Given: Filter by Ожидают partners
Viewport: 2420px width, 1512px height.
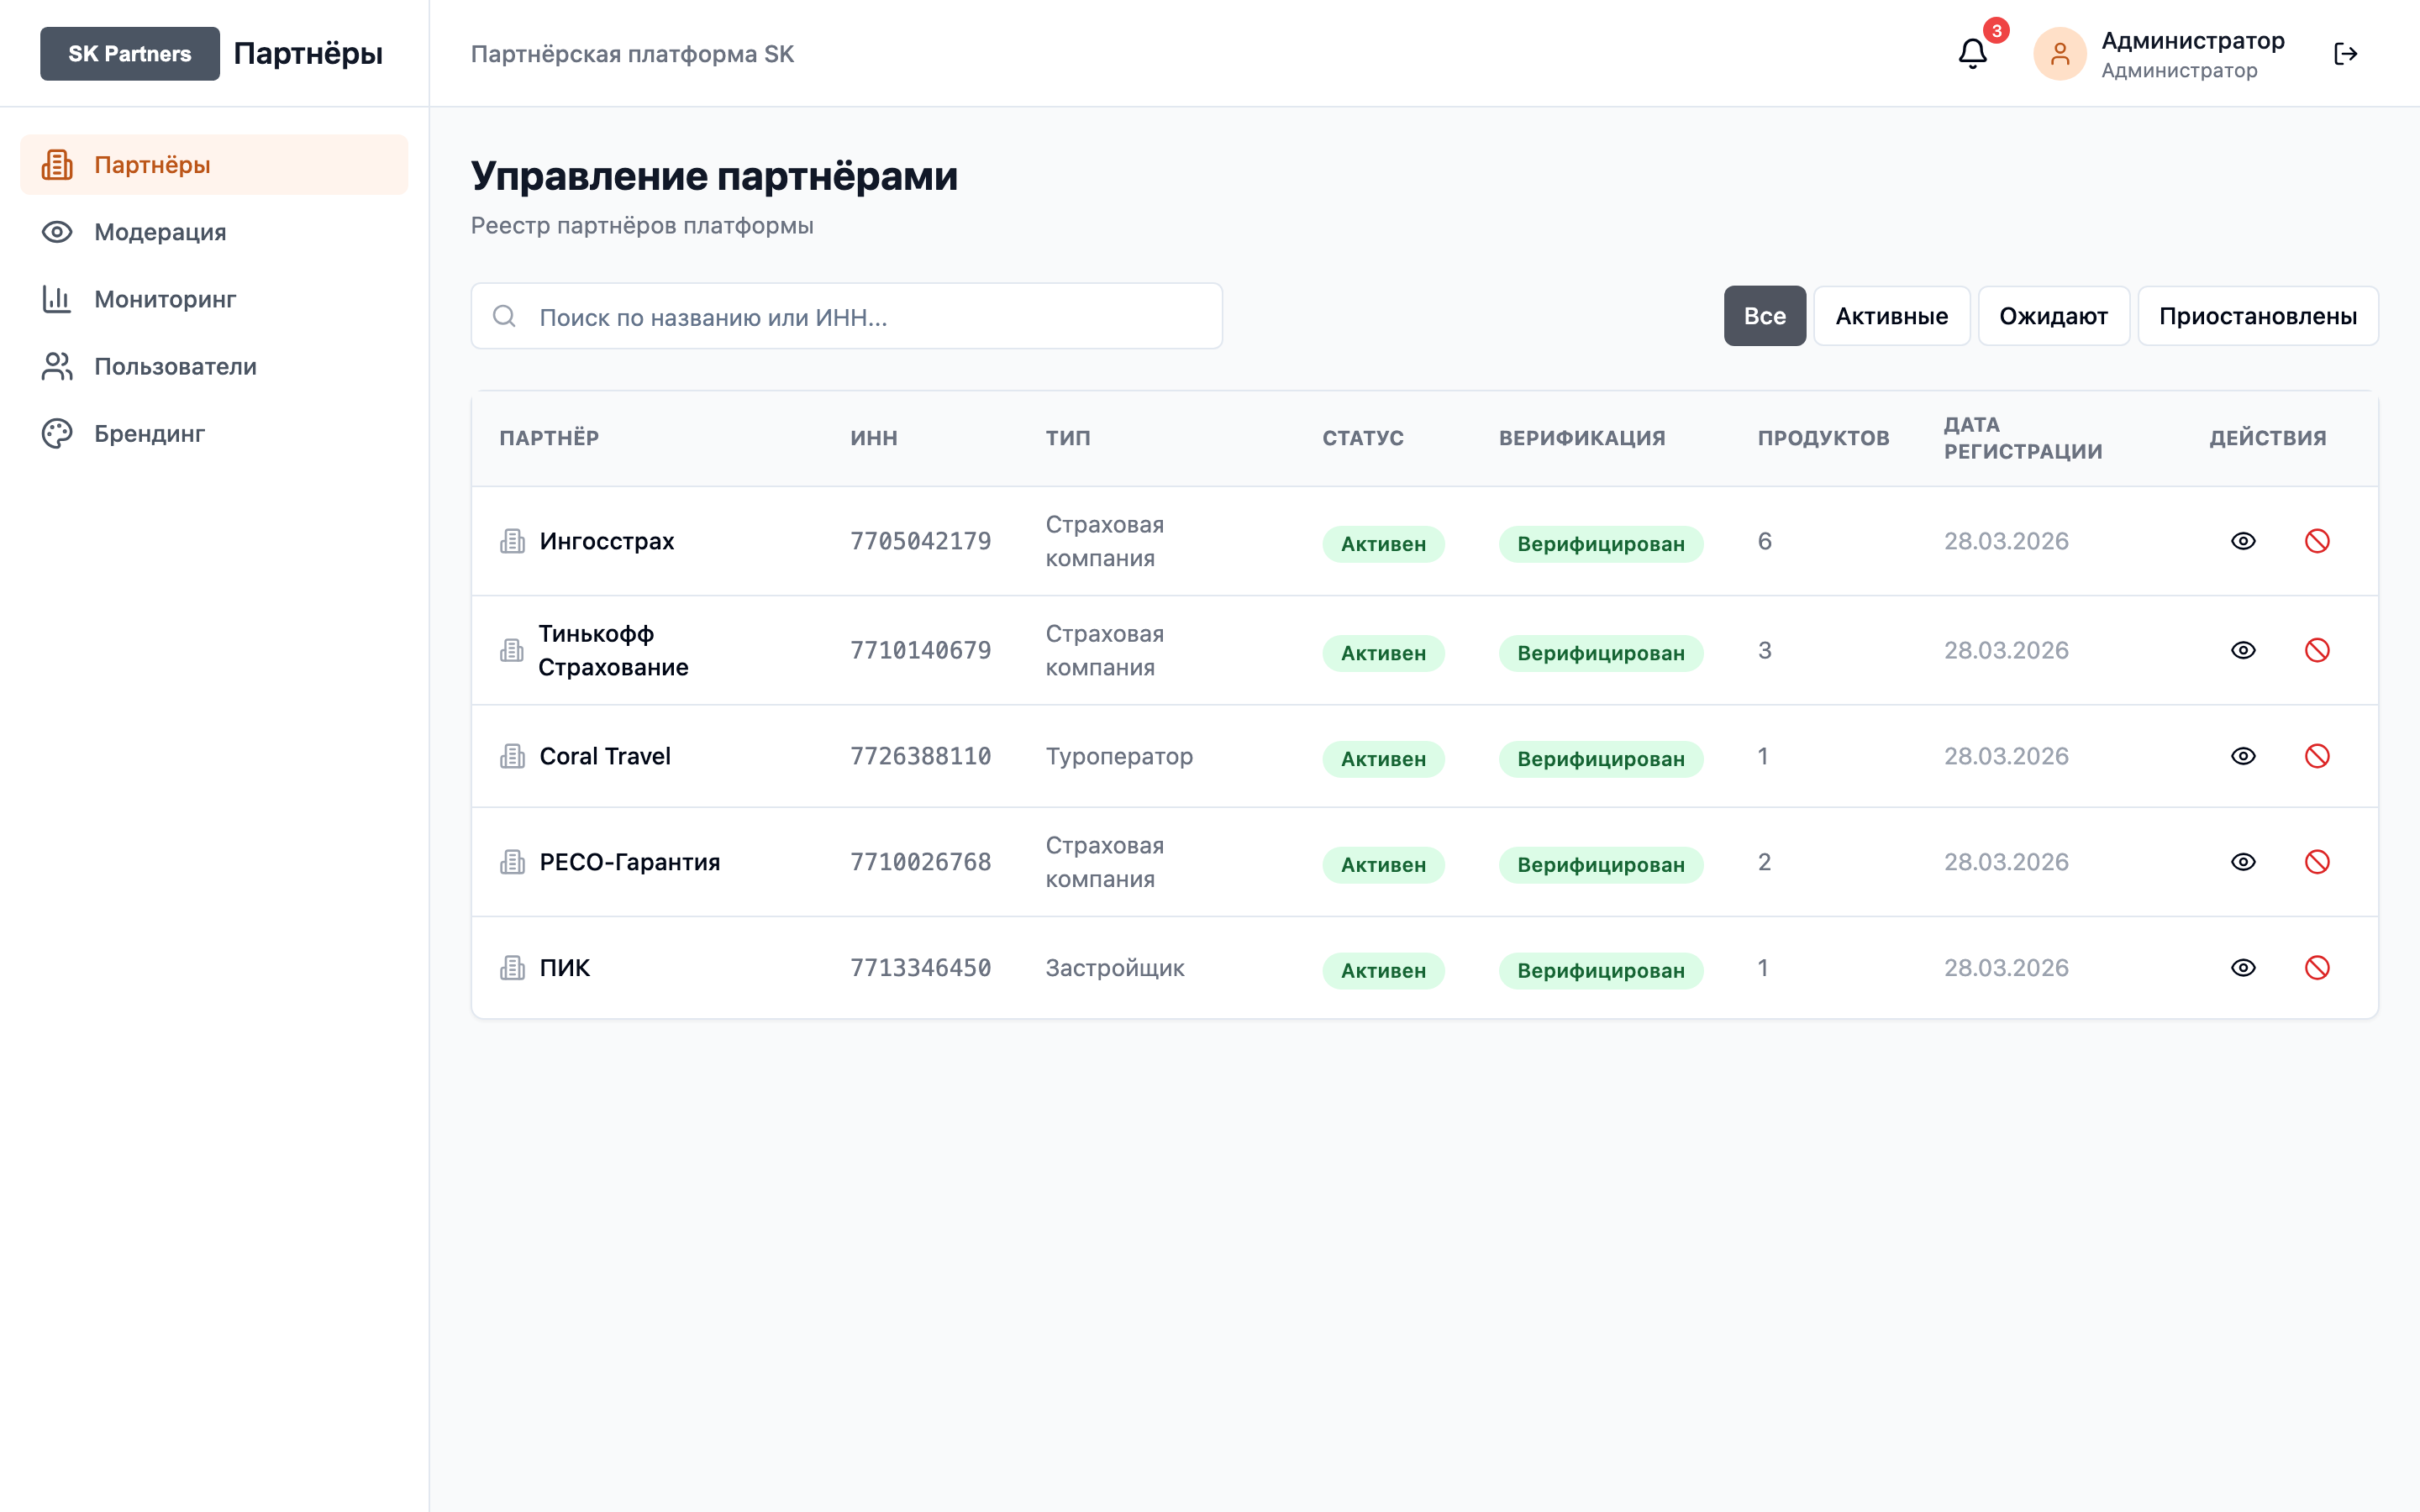Looking at the screenshot, I should tap(2053, 316).
